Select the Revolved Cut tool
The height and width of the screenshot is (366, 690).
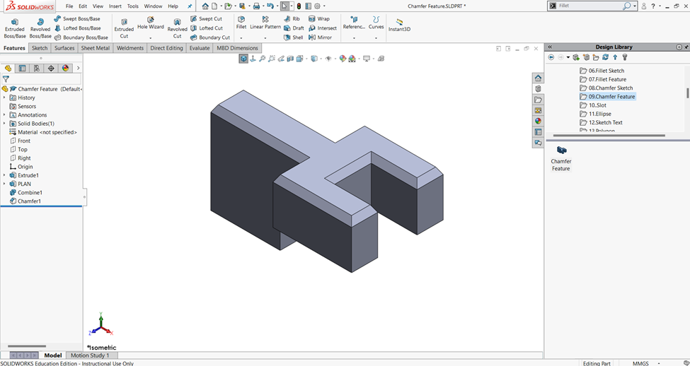click(177, 28)
